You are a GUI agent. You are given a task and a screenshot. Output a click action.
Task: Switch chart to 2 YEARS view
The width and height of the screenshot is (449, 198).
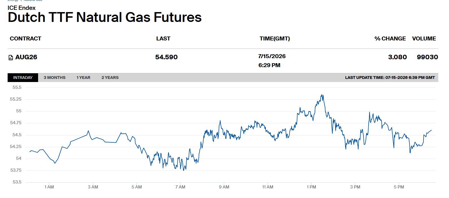[110, 78]
